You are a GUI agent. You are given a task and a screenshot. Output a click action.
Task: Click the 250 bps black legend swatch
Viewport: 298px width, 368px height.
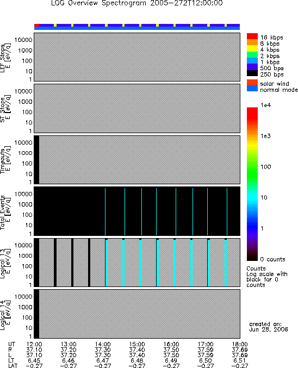pos(252,73)
